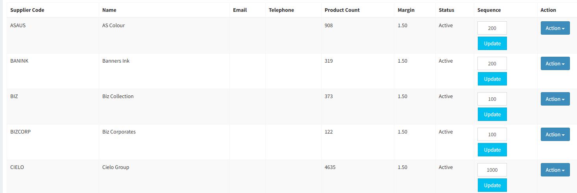Click the Name column header
Image resolution: width=577 pixels, height=193 pixels.
(x=109, y=10)
